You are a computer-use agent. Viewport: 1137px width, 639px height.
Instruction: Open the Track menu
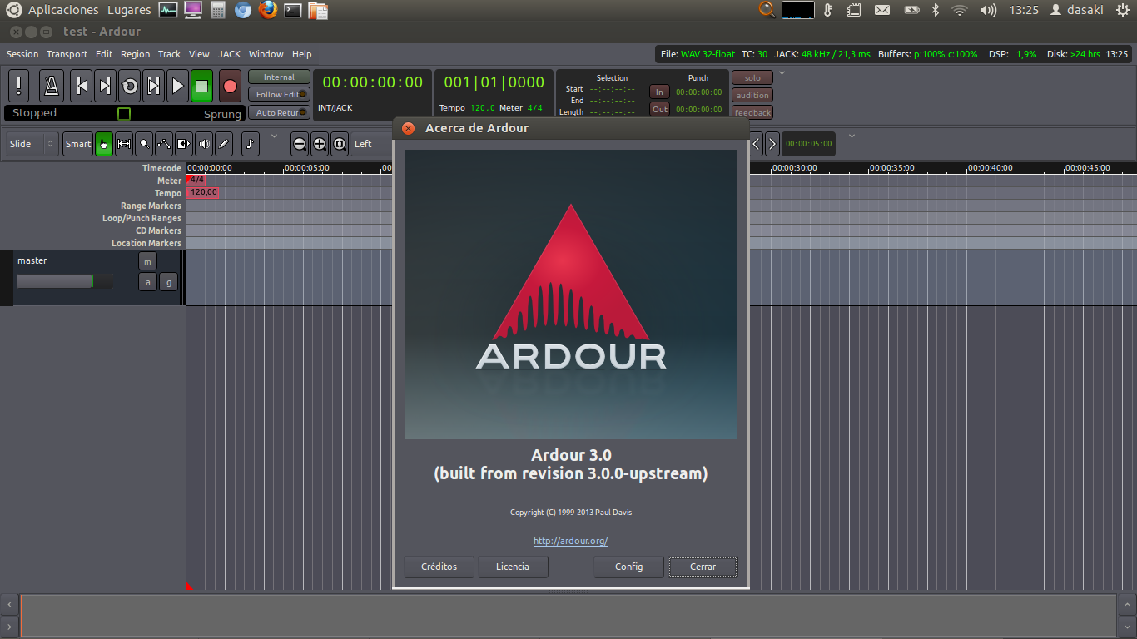[x=169, y=54]
